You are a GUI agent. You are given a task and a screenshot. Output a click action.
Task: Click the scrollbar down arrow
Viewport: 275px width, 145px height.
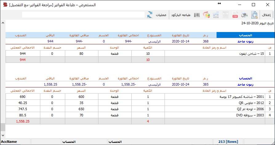pos(3,135)
